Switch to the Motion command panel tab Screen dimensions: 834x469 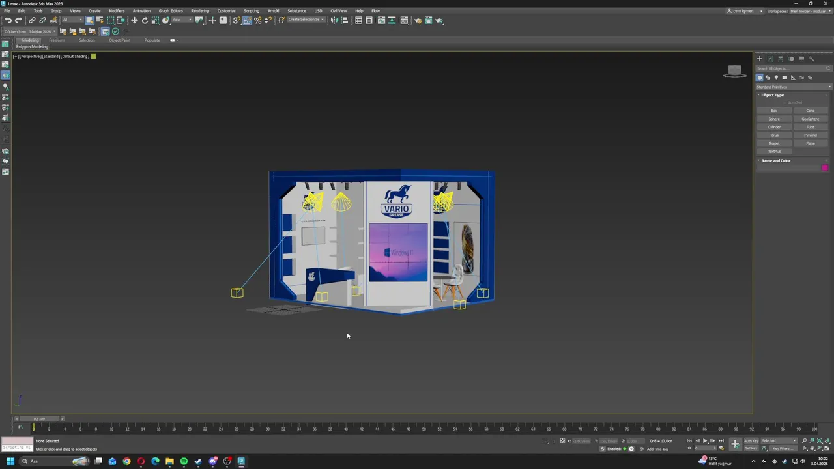tap(791, 59)
